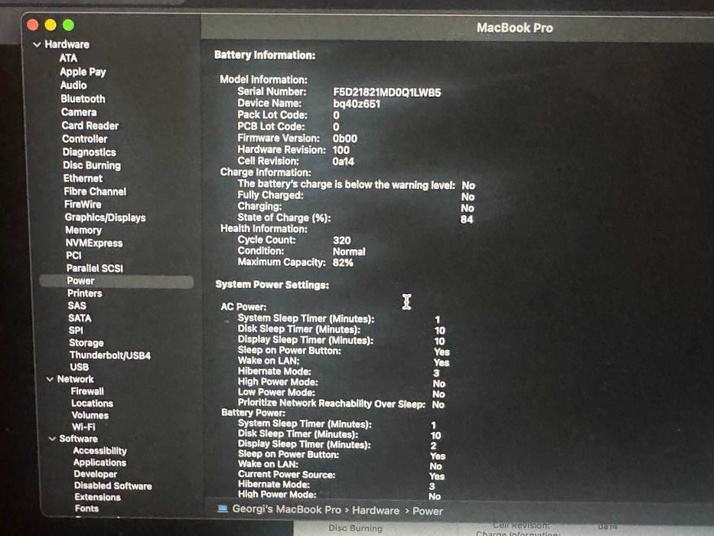Click the Cell Revision value 0a14
The image size is (714, 536).
tap(344, 162)
